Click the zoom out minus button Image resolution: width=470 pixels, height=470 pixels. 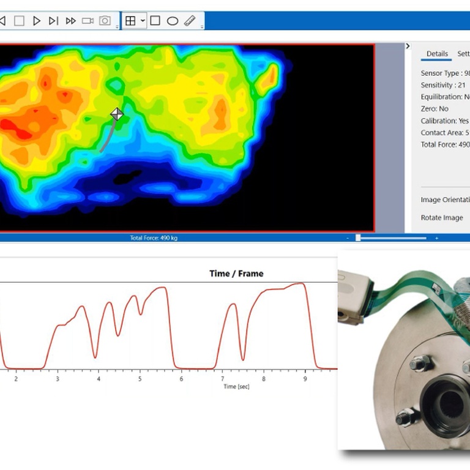[x=348, y=238]
